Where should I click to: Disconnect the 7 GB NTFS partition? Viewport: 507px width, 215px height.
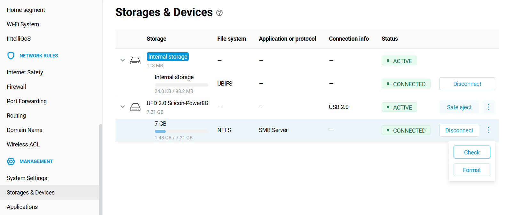click(459, 130)
